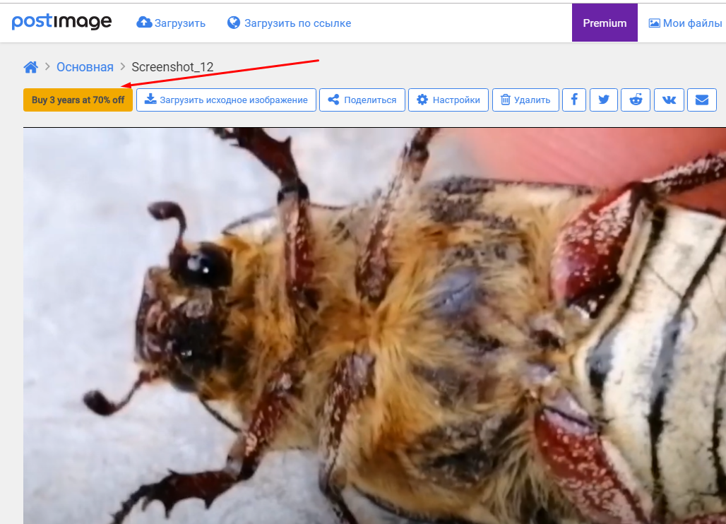Click the Загрузить upload link
Viewport: 726px width, 524px height.
[x=171, y=23]
